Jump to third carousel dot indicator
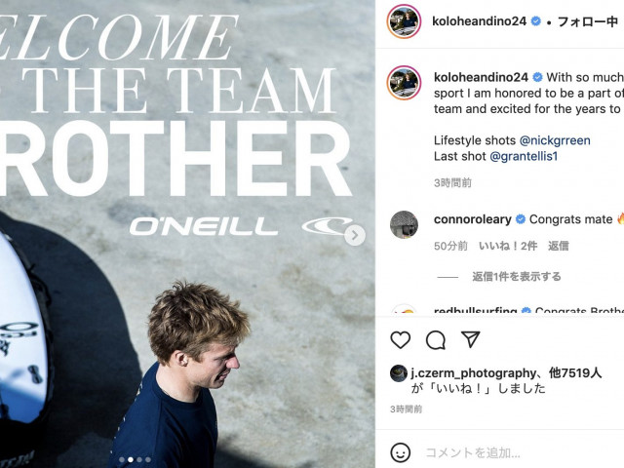The width and height of the screenshot is (624, 468). (139, 459)
